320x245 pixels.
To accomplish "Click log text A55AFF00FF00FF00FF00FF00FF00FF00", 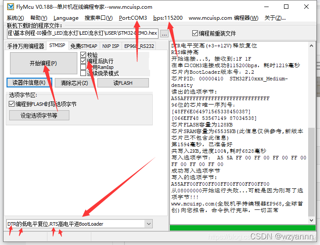I will (x=220, y=184).
